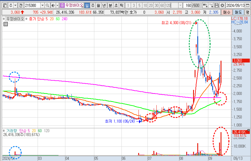Click the 최저 1,100 (06/24) low label

[120, 121]
